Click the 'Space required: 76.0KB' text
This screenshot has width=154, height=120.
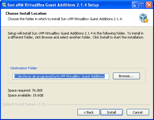point(25,90)
